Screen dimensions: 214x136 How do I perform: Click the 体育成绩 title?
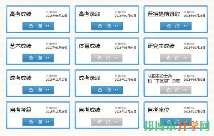pos(90,46)
